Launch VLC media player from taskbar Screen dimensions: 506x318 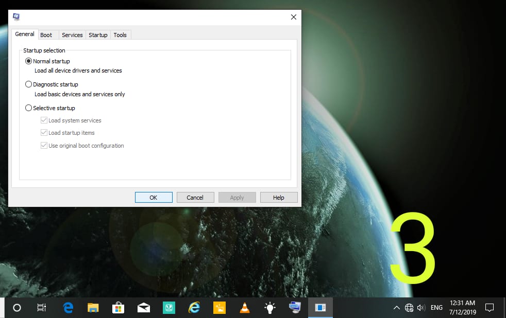pyautogui.click(x=245, y=308)
